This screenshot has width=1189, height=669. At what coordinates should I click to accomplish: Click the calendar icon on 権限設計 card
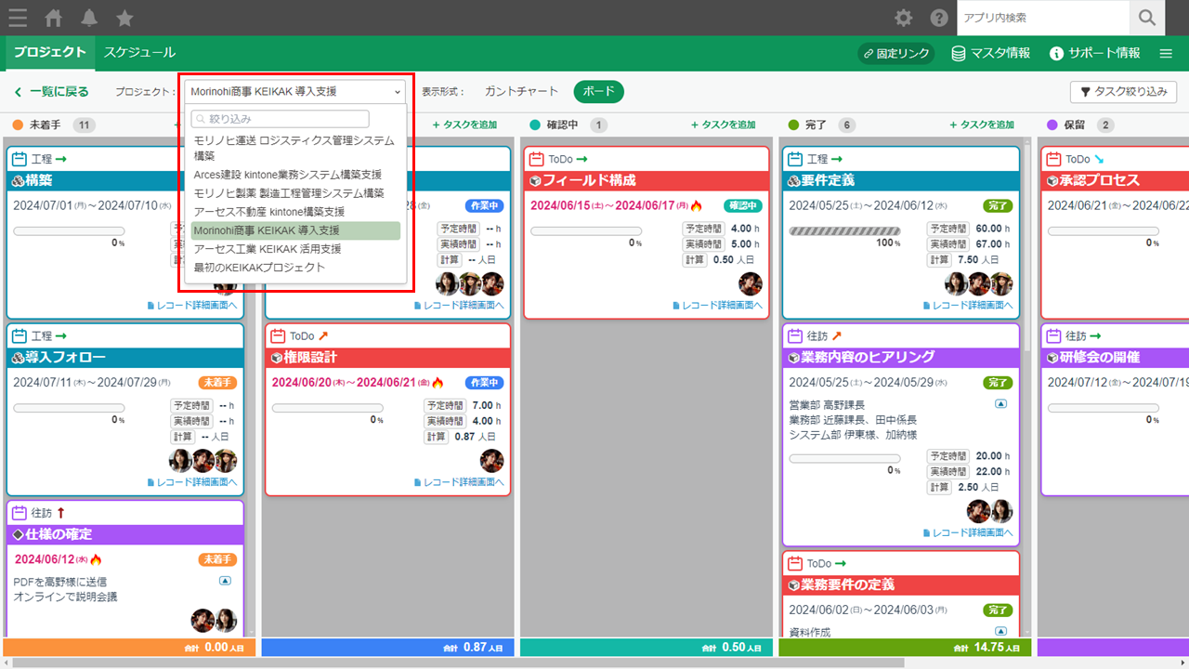278,335
